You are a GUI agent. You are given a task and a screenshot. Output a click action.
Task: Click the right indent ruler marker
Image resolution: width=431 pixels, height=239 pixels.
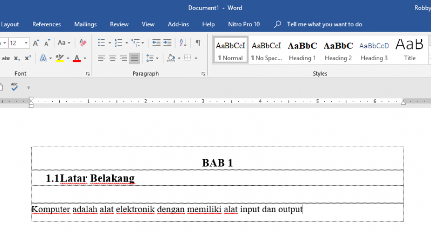pos(403,103)
